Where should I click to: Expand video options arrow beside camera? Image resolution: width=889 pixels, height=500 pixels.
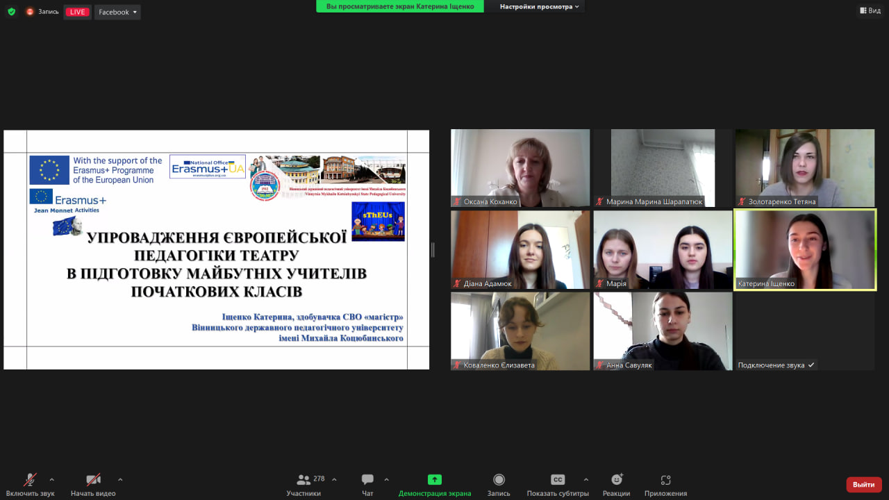[120, 479]
